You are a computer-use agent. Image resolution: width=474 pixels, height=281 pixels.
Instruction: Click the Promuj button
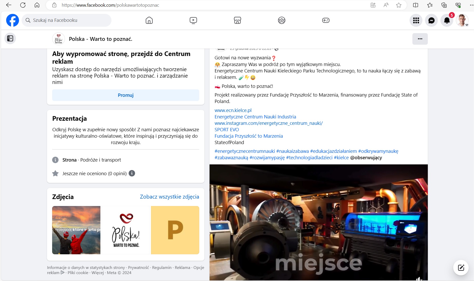tap(126, 95)
